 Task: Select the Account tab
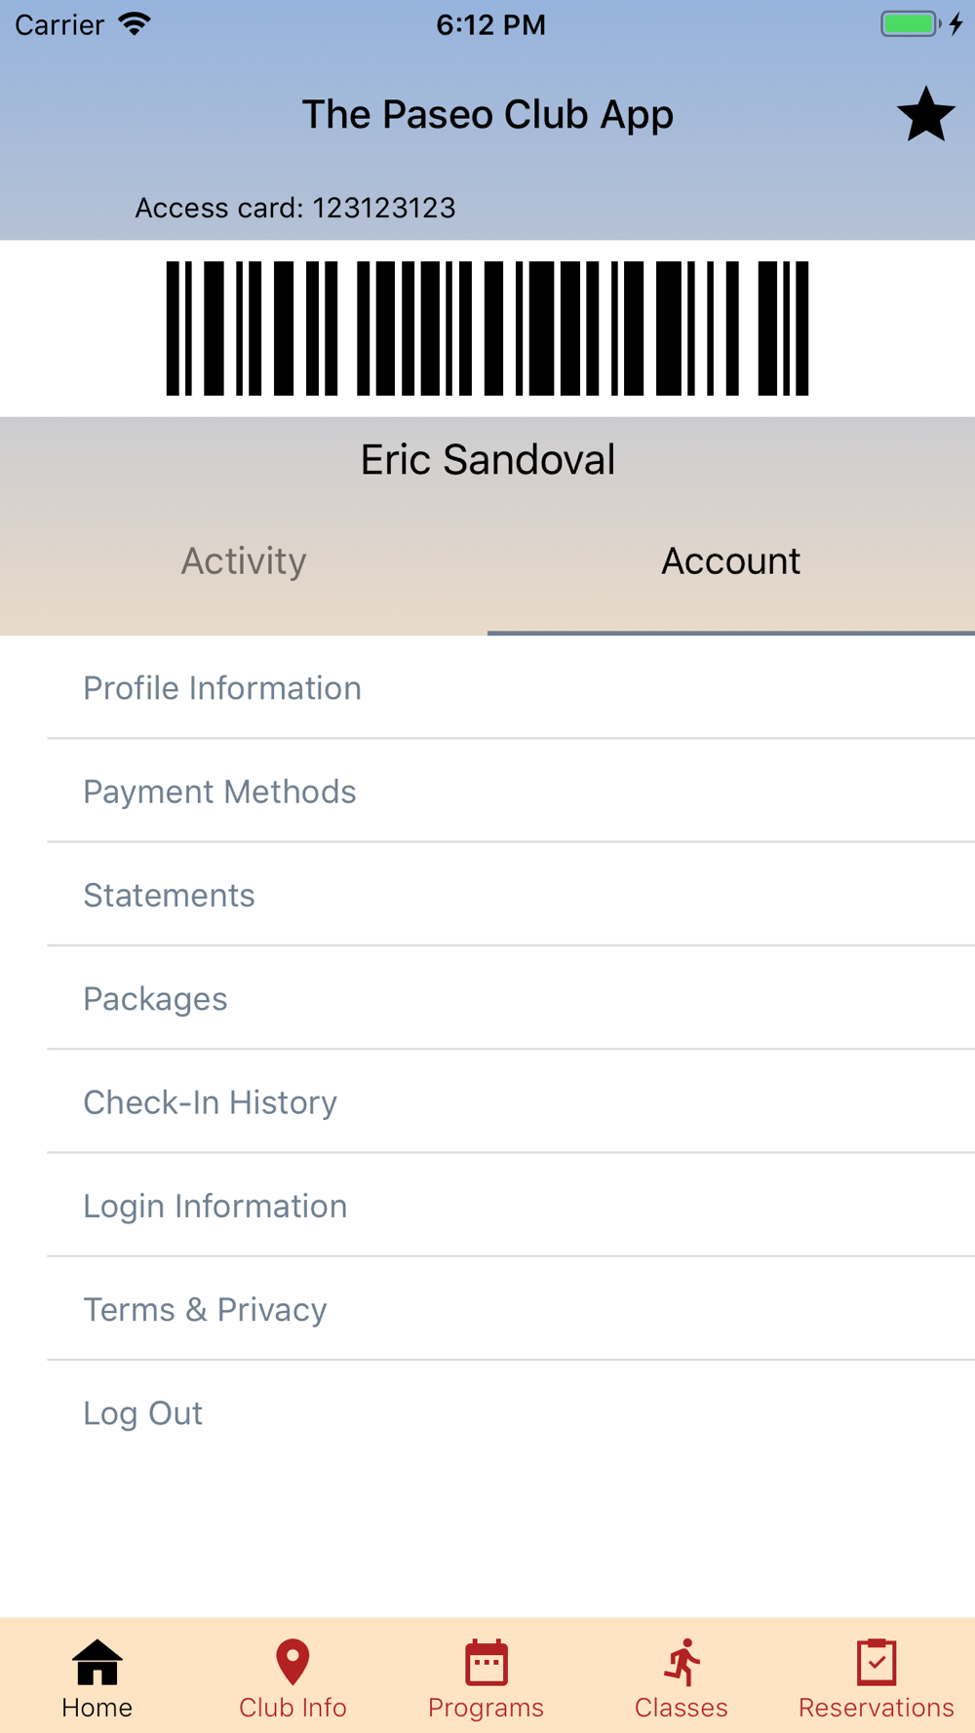pyautogui.click(x=731, y=561)
